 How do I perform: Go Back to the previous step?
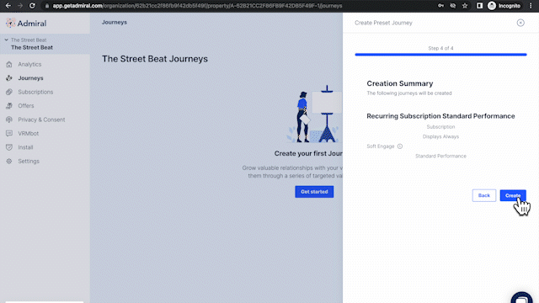pyautogui.click(x=484, y=195)
